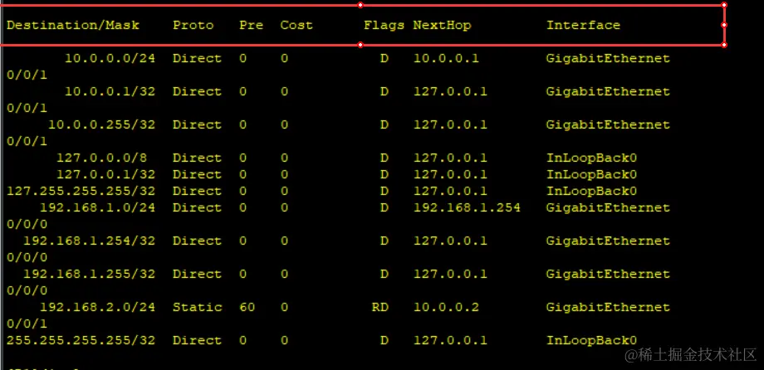Click GigabitEthernet in the 192.168.2.0/24 row
Viewport: 764px width, 370px height.
tap(608, 307)
